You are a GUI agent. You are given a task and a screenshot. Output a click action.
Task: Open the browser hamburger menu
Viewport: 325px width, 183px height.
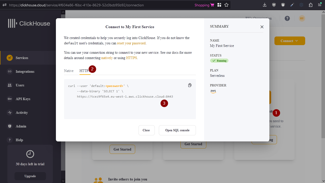click(320, 5)
